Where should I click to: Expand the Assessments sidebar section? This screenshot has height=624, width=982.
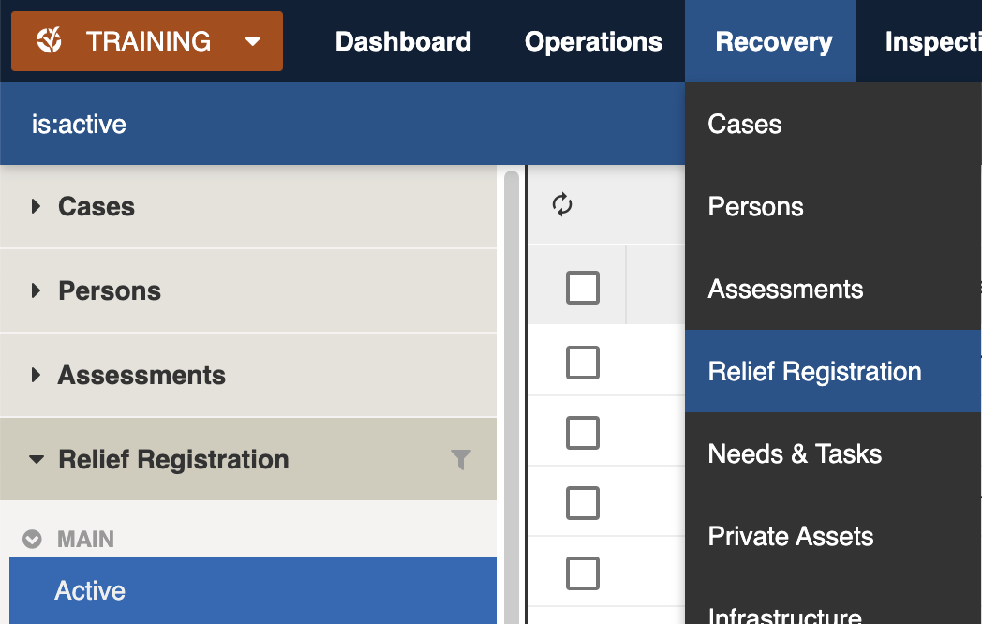[37, 375]
